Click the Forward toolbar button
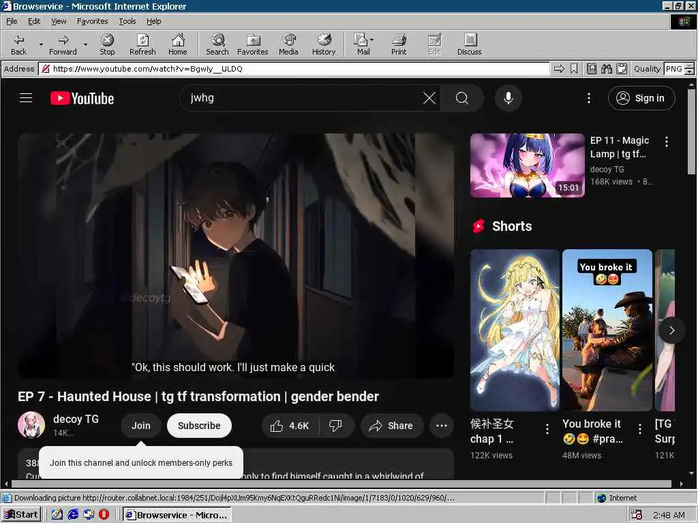Viewport: 698px width, 523px height. (63, 44)
